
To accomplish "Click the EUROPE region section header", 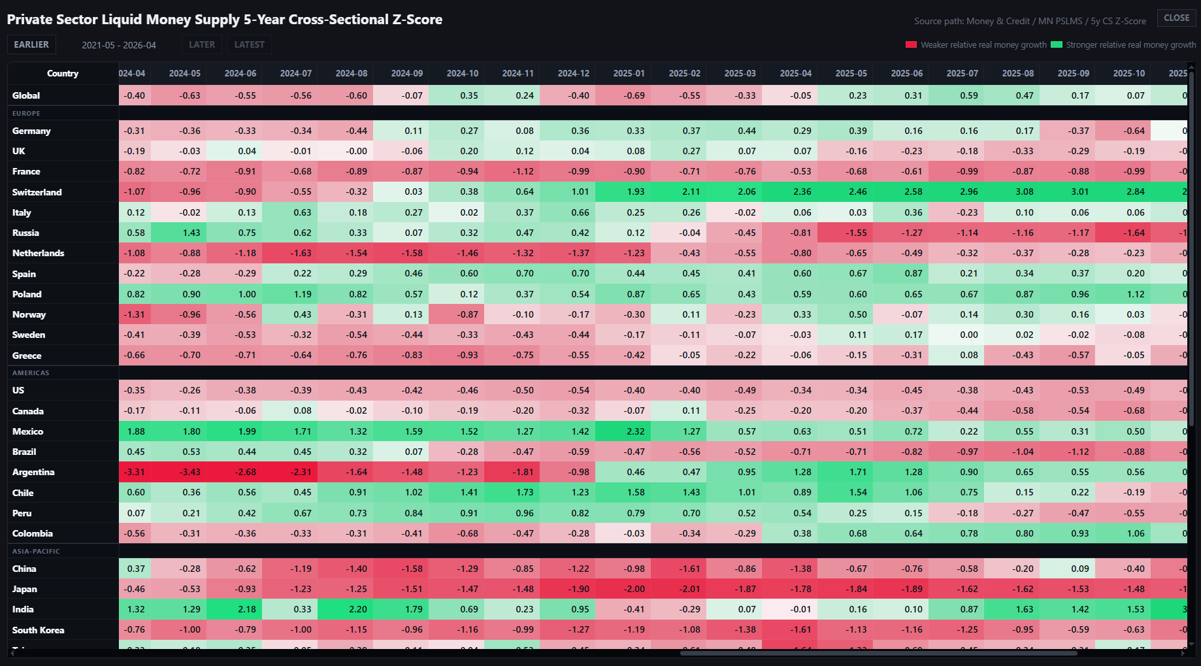I will click(x=26, y=113).
